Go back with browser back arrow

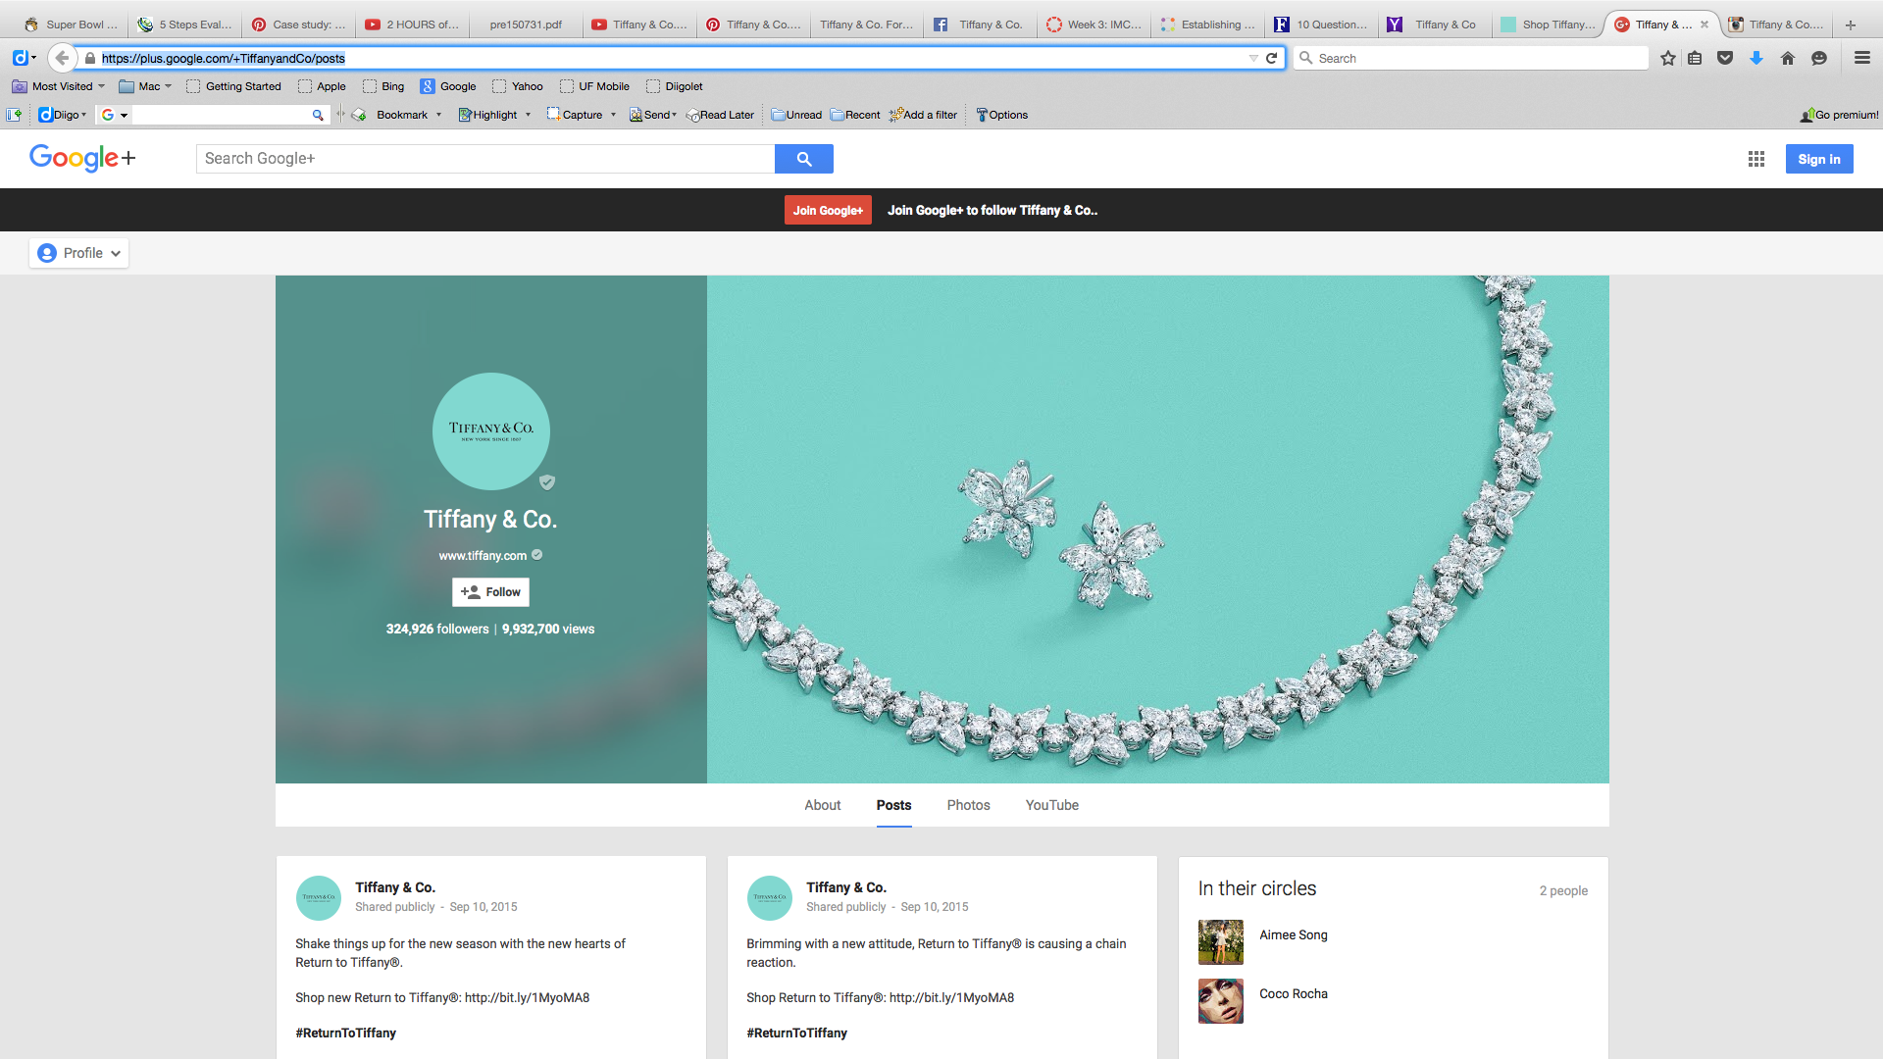62,58
